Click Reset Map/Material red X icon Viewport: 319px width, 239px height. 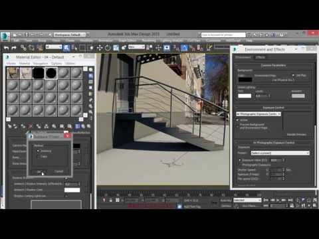pos(31,126)
